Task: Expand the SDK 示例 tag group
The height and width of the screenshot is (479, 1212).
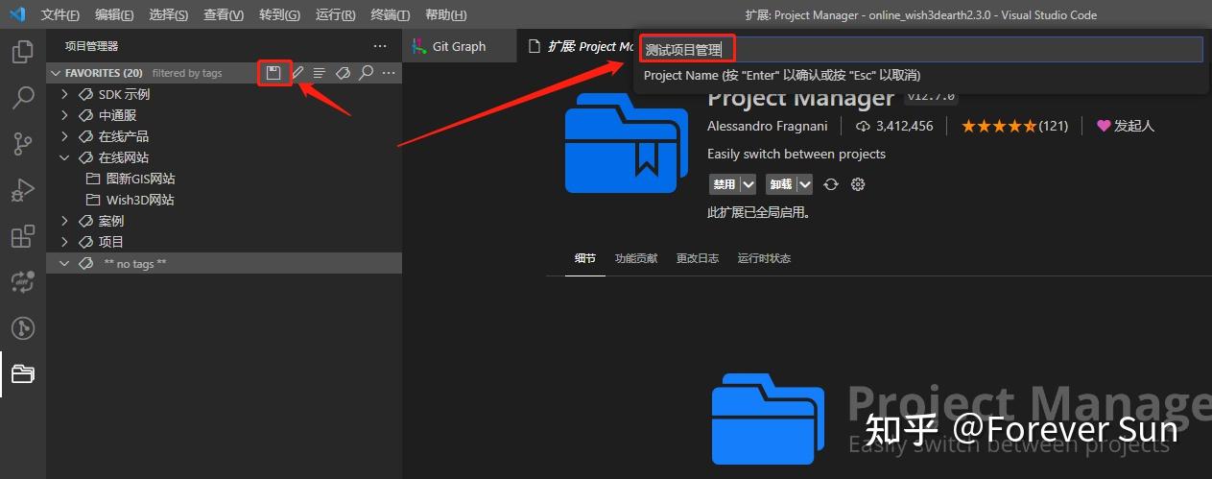Action: tap(64, 94)
